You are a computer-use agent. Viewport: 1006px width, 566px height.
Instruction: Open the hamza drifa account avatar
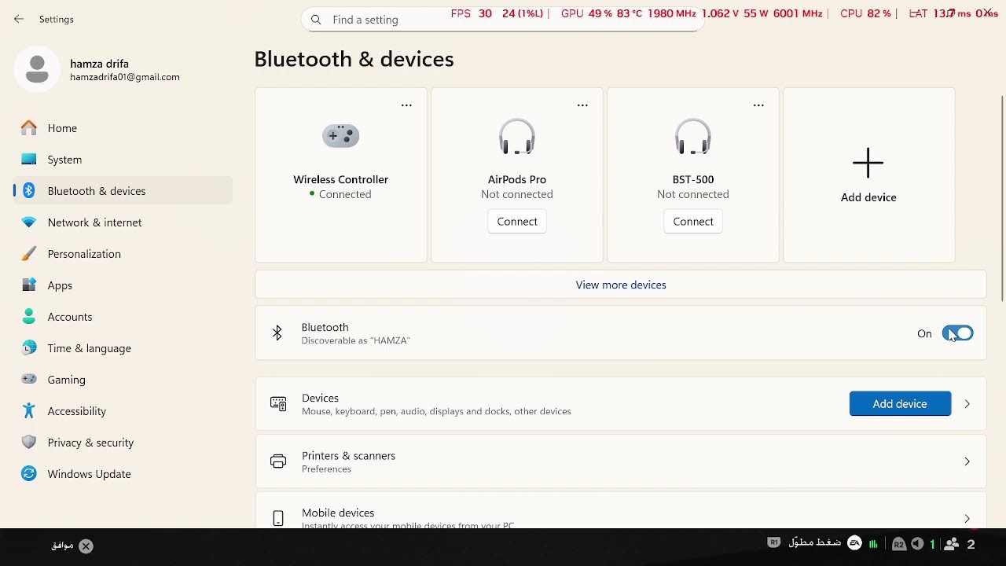point(37,69)
